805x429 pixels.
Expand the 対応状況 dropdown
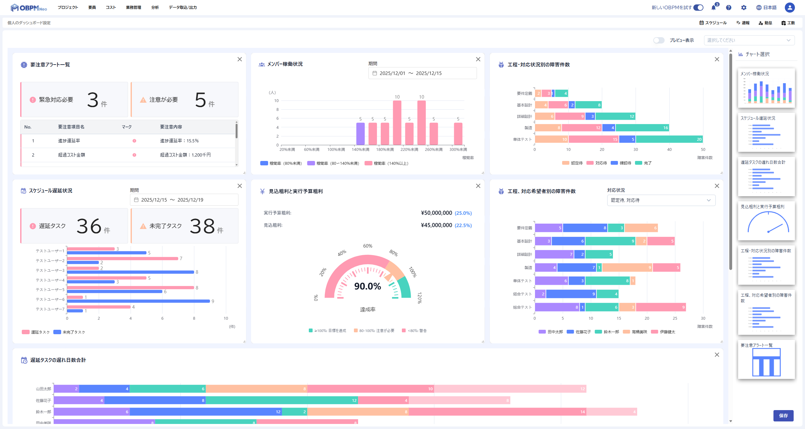point(661,200)
